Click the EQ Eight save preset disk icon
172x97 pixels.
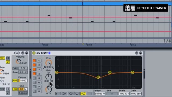point(140,53)
